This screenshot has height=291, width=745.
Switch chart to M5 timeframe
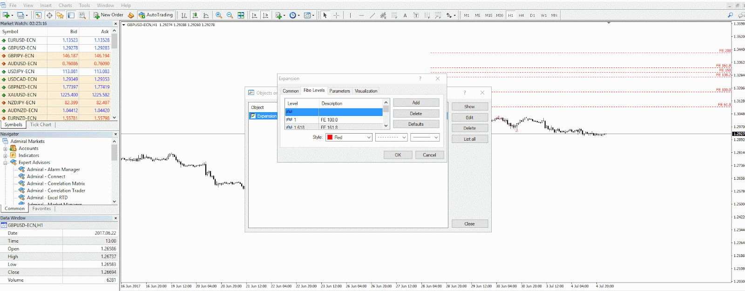tap(477, 15)
